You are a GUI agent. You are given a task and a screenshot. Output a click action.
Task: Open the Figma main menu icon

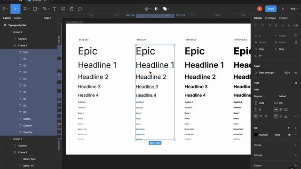pyautogui.click(x=4, y=9)
